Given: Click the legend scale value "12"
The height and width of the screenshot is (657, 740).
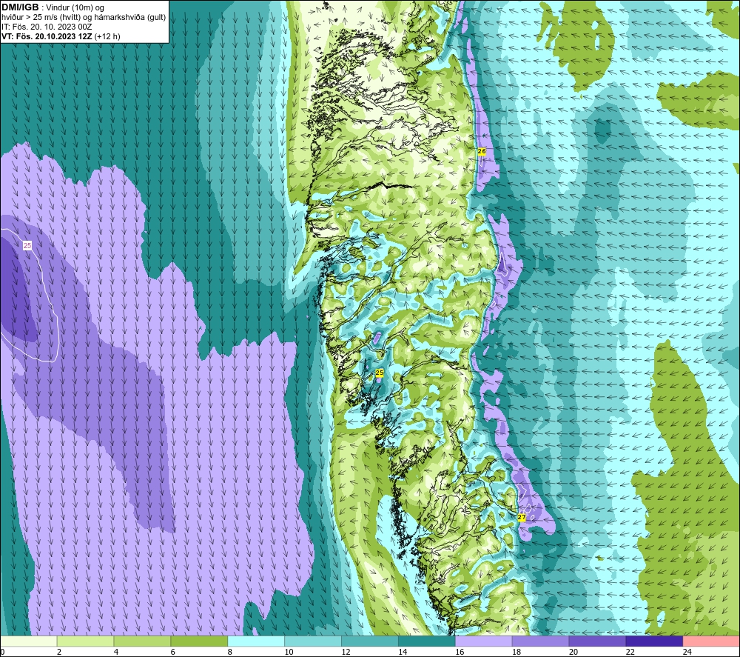Looking at the screenshot, I should pyautogui.click(x=346, y=653).
